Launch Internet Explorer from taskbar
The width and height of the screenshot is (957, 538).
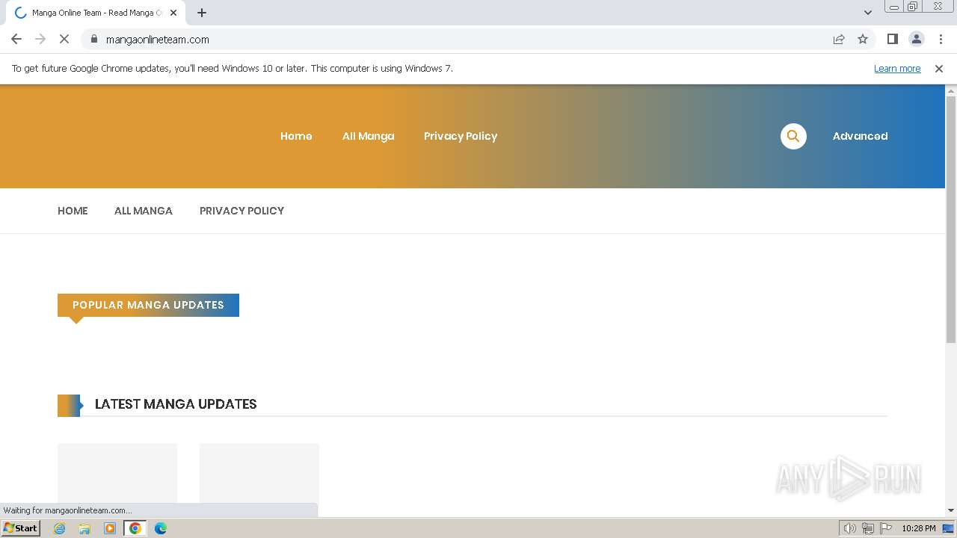(60, 528)
